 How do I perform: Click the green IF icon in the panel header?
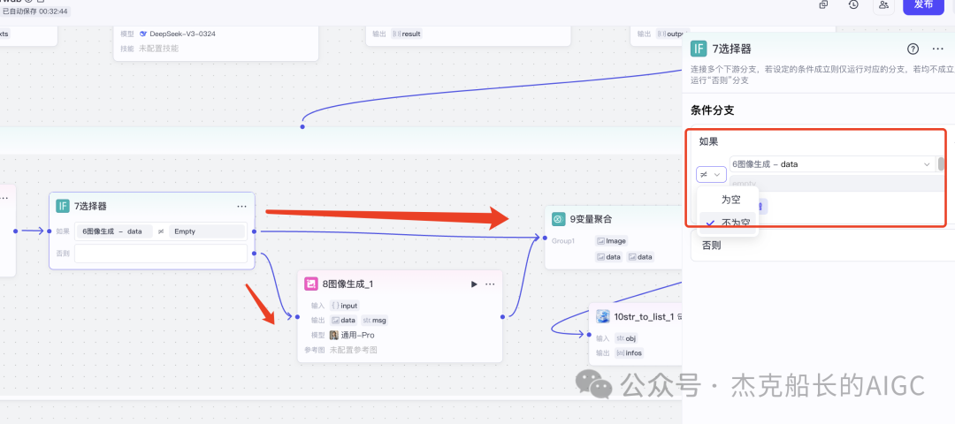click(x=698, y=49)
